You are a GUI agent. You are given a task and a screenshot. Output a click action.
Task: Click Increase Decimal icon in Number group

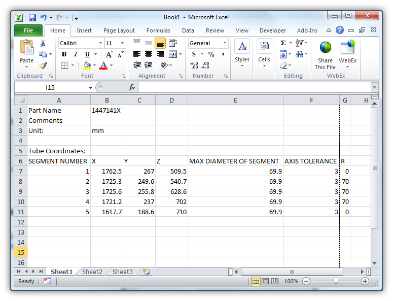tap(194, 65)
